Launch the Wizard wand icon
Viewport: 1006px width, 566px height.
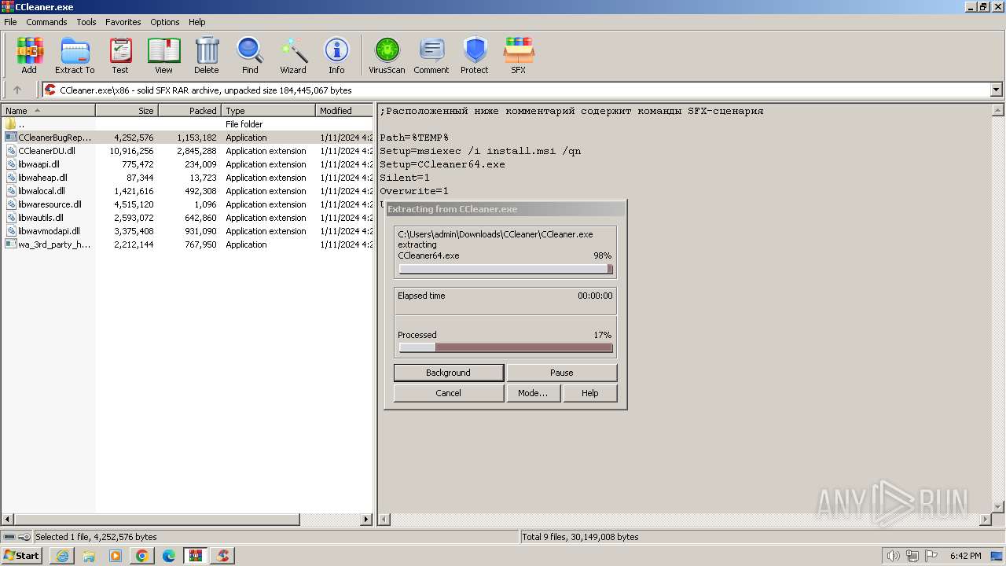tap(293, 55)
